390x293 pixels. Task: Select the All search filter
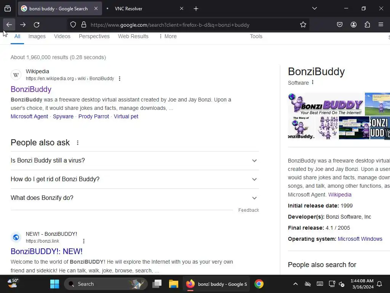coord(17,36)
